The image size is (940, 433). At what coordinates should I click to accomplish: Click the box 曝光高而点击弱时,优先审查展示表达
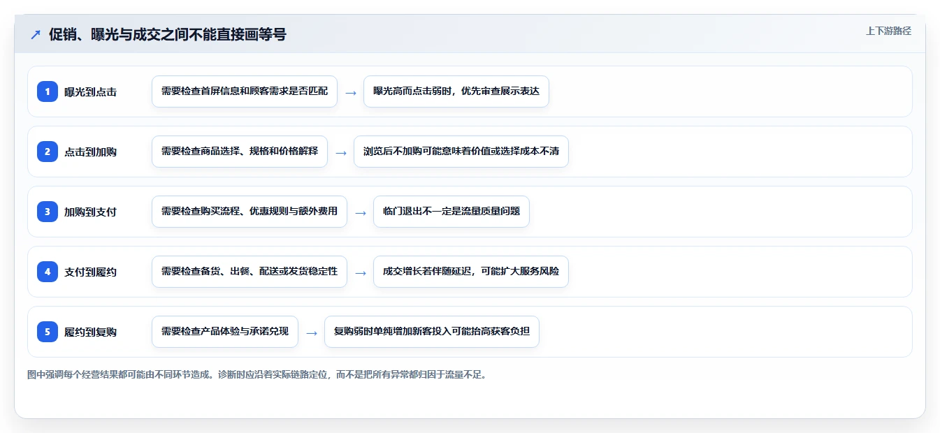(x=456, y=91)
